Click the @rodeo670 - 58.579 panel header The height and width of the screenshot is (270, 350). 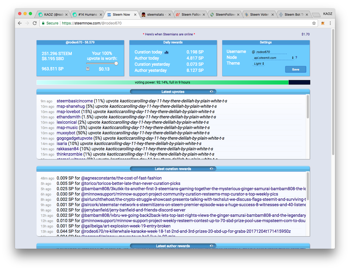[x=80, y=42]
